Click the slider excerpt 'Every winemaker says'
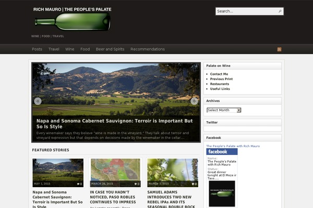 (113, 135)
